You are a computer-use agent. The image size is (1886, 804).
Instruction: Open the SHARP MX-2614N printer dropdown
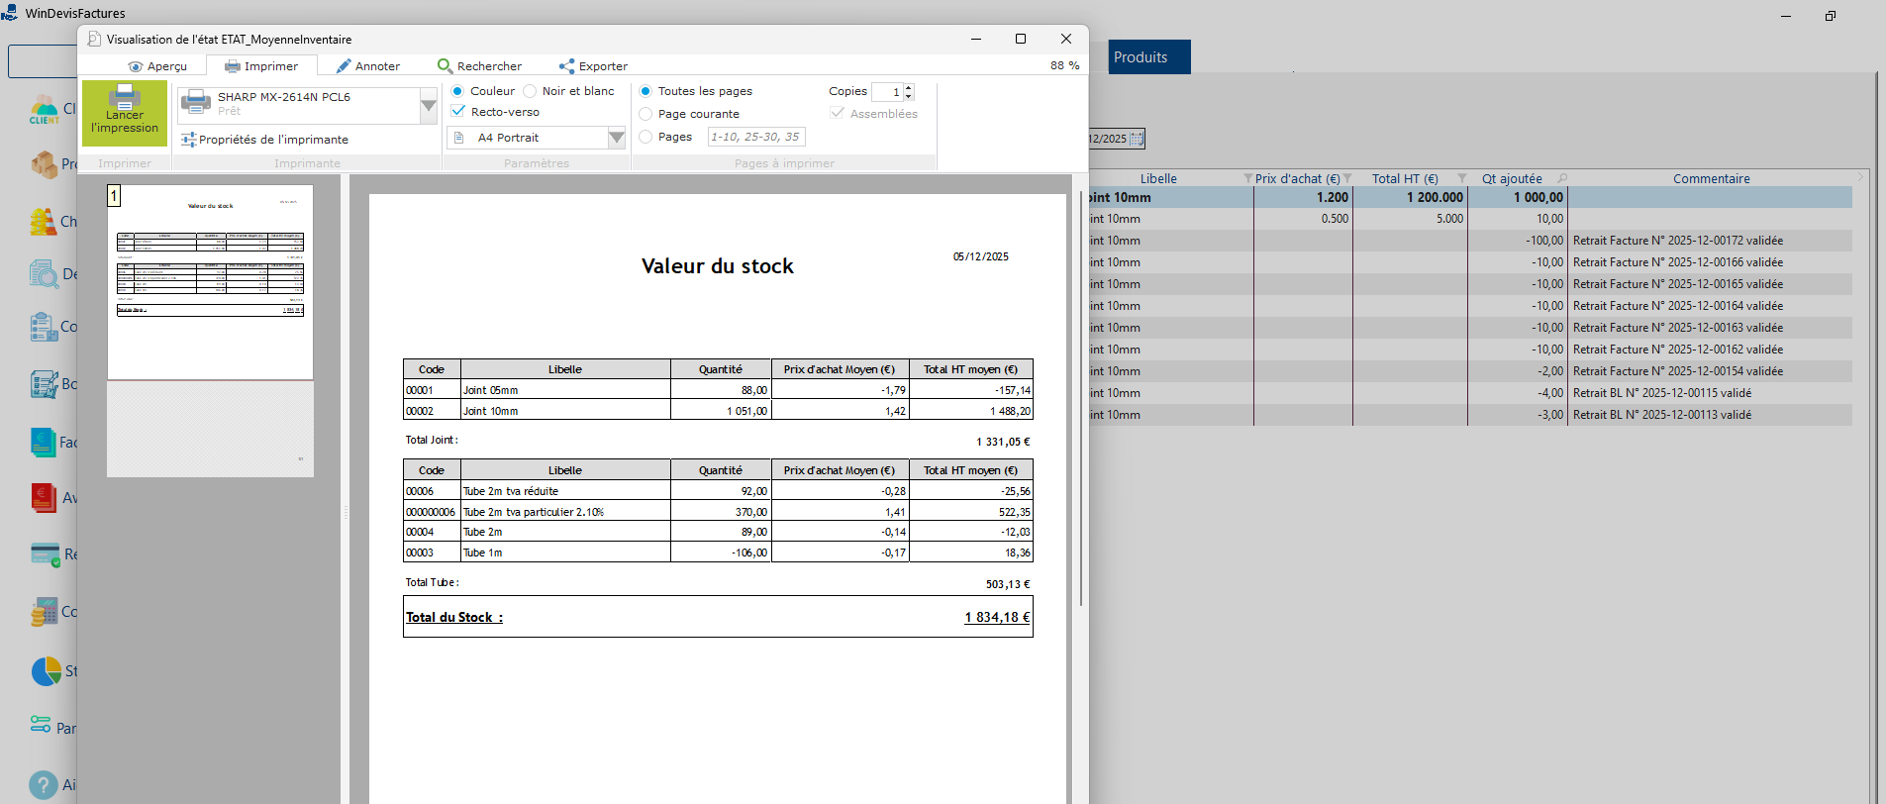coord(429,105)
